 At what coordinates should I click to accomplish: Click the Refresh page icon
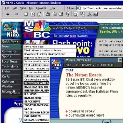[32, 14]
